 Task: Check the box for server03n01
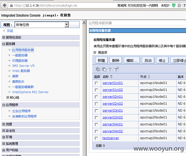pyautogui.click(x=96, y=111)
